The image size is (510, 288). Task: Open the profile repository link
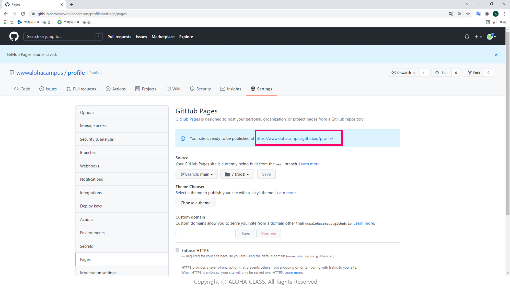pos(76,73)
